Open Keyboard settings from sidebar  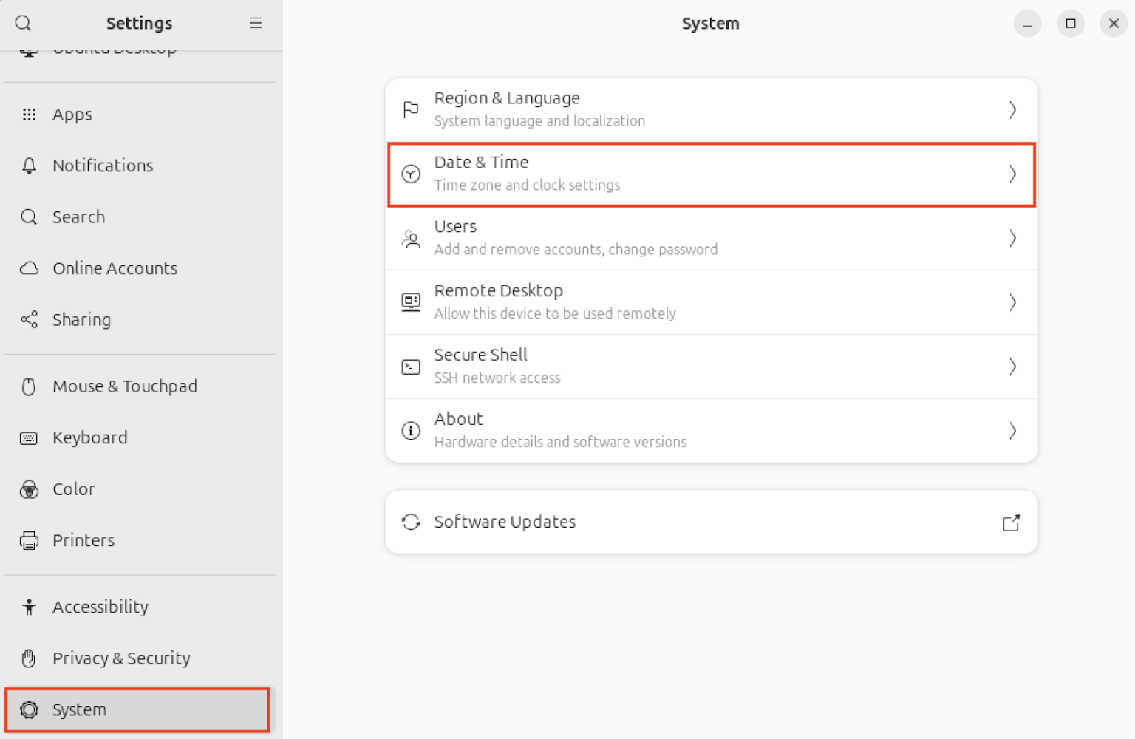coord(90,437)
